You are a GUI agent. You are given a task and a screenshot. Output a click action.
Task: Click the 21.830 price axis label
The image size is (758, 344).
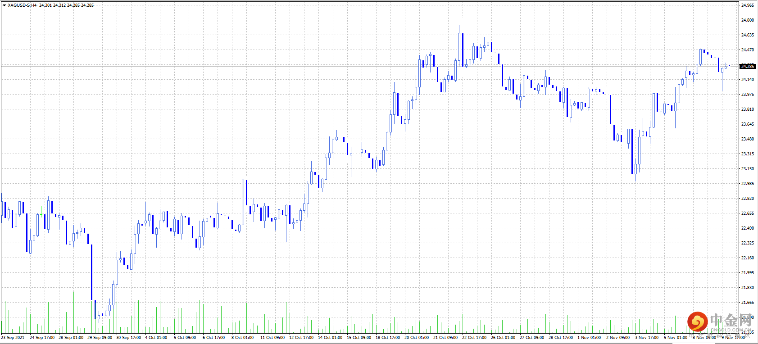[748, 288]
